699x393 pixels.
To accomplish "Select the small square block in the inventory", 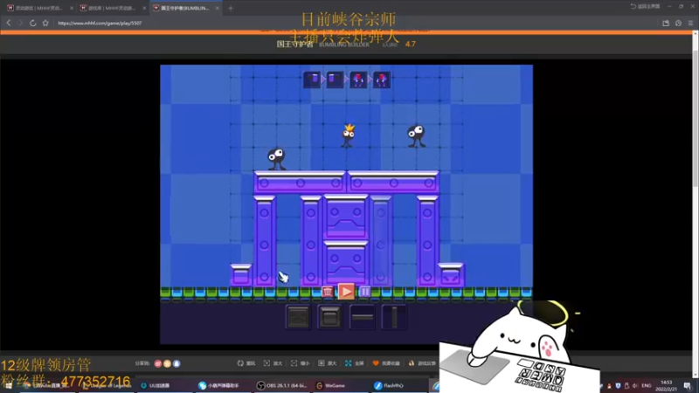I will (330, 317).
